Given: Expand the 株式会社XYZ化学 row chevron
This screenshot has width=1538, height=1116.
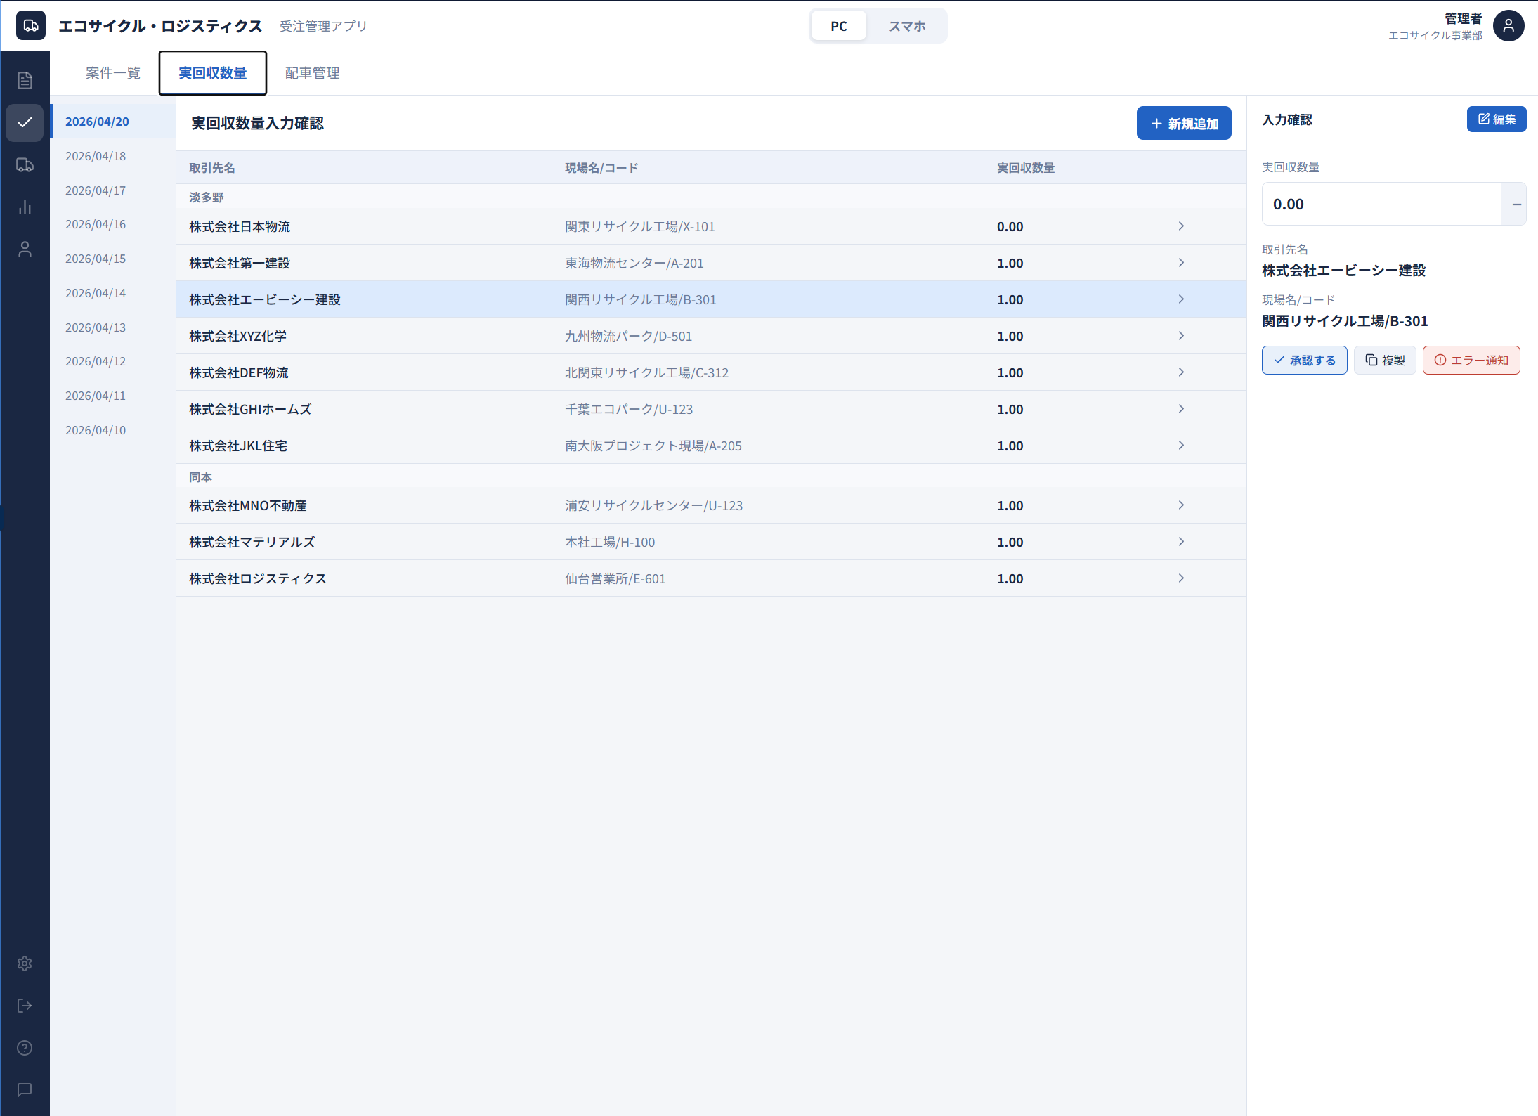Looking at the screenshot, I should [x=1181, y=336].
